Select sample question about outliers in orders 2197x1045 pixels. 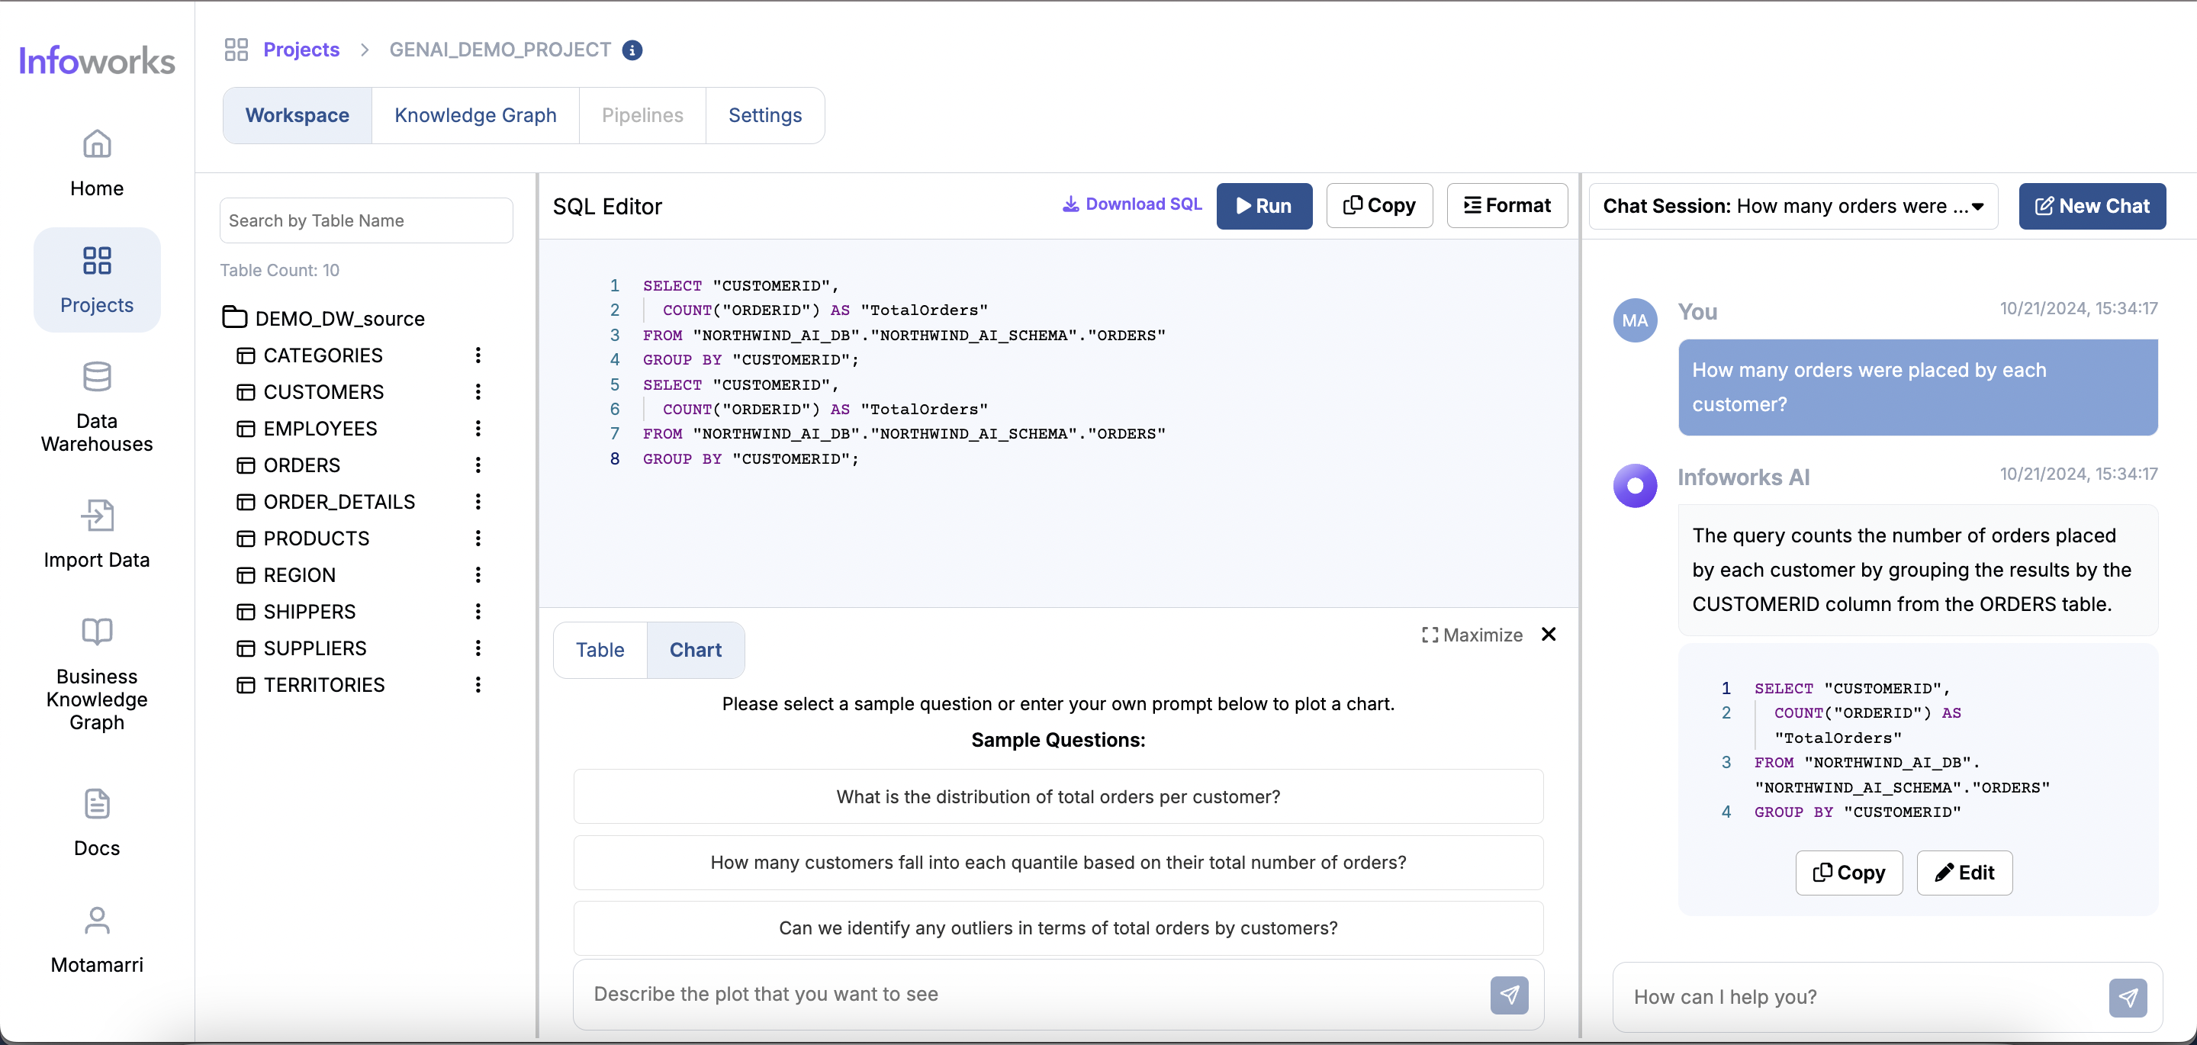pos(1057,928)
